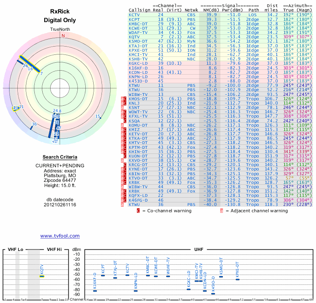The width and height of the screenshot is (316, 303).
Task: Click the KCPT callsign row
Action: tap(134, 19)
